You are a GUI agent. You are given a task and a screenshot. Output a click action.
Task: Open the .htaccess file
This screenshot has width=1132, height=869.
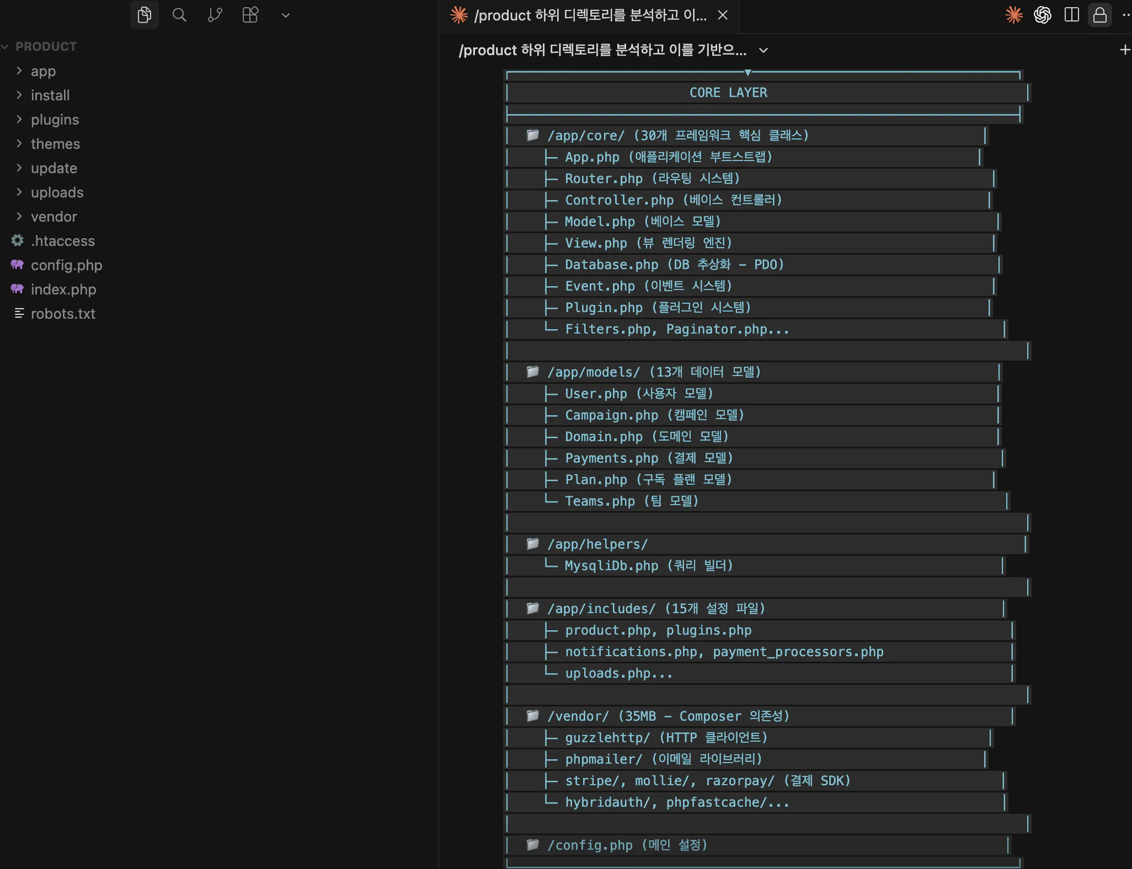click(62, 241)
